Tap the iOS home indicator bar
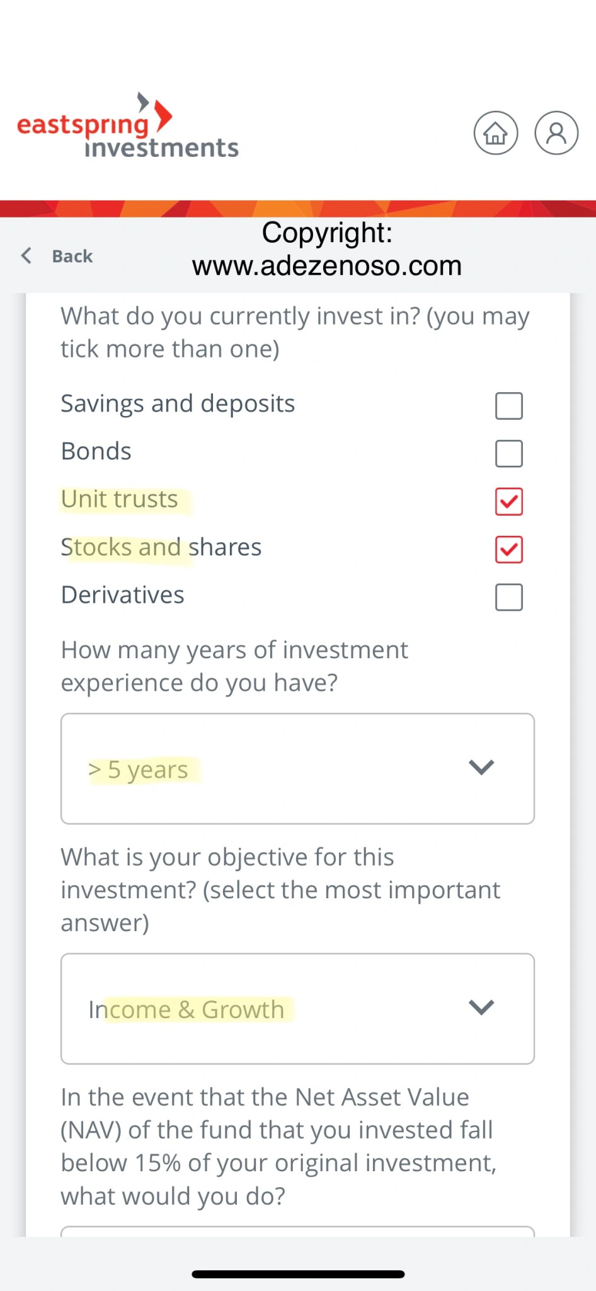This screenshot has width=596, height=1291. pos(298,1274)
